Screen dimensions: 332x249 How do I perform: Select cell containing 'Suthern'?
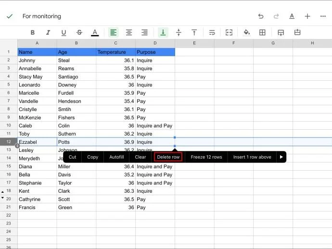click(77, 134)
